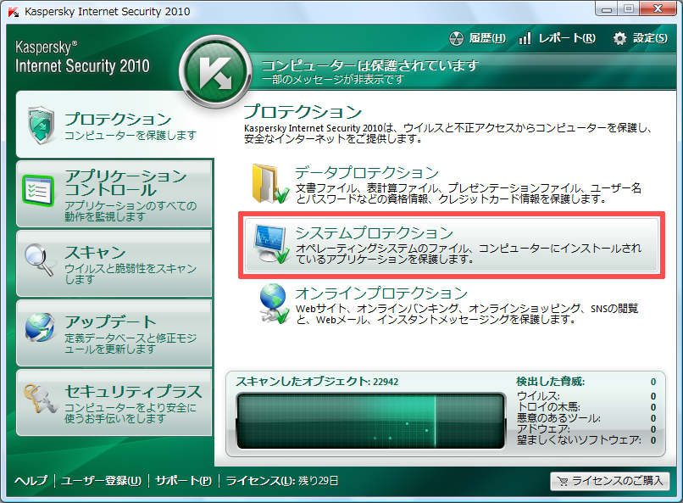Open 履歴 (History) in top toolbar

[x=477, y=38]
